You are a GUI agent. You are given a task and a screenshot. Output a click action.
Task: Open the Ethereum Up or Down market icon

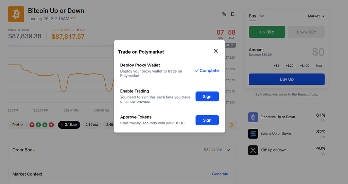[253, 117]
